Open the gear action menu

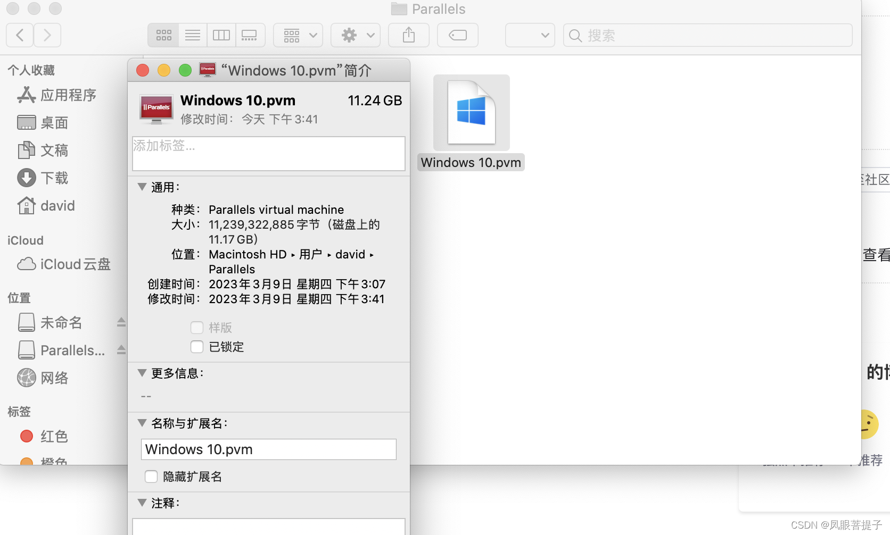pyautogui.click(x=356, y=35)
